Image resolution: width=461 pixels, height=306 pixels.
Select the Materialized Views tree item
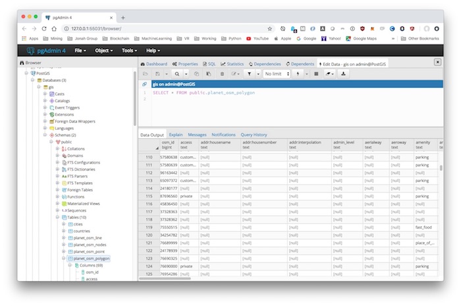[84, 204]
